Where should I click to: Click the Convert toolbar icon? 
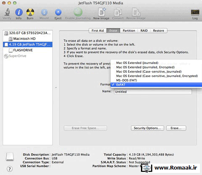(118, 12)
